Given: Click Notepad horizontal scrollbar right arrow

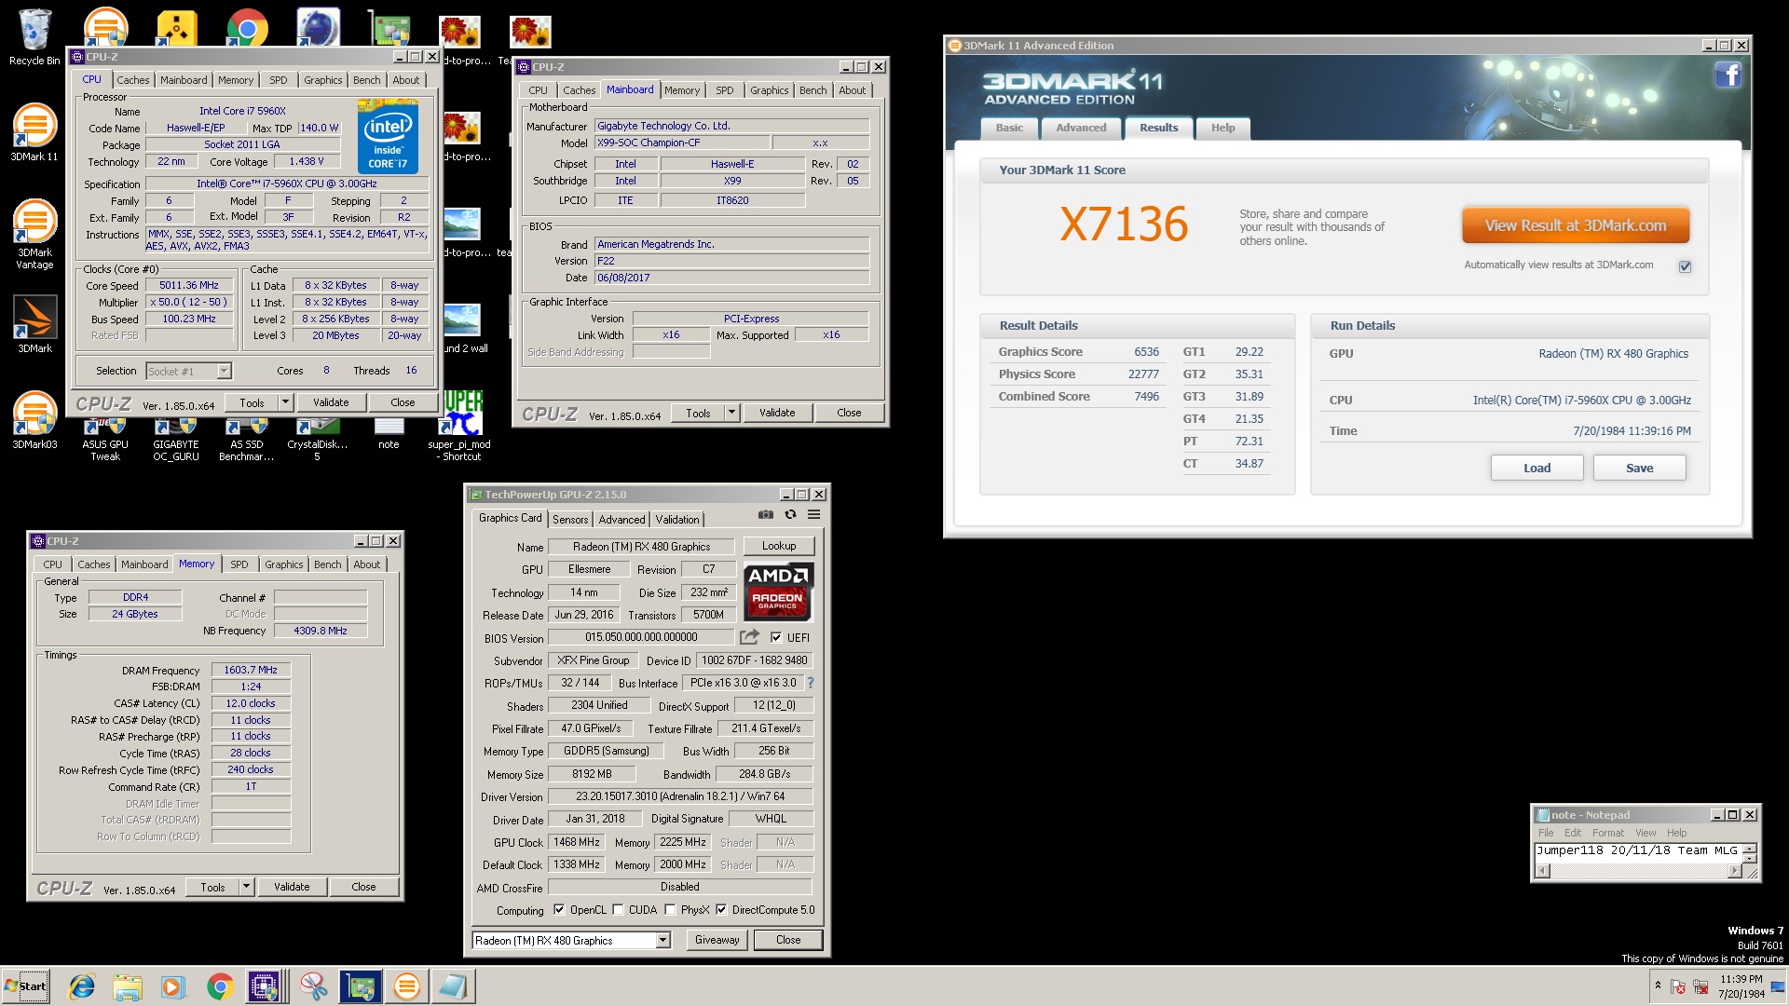Looking at the screenshot, I should (x=1734, y=871).
